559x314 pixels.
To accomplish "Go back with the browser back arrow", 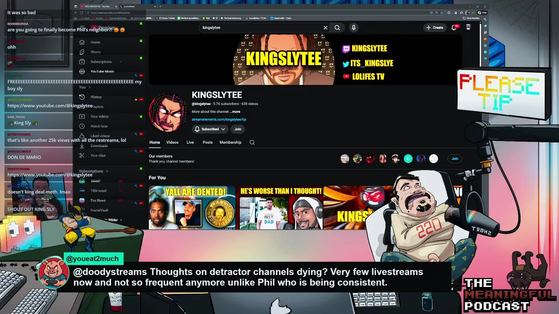I will pos(76,13).
